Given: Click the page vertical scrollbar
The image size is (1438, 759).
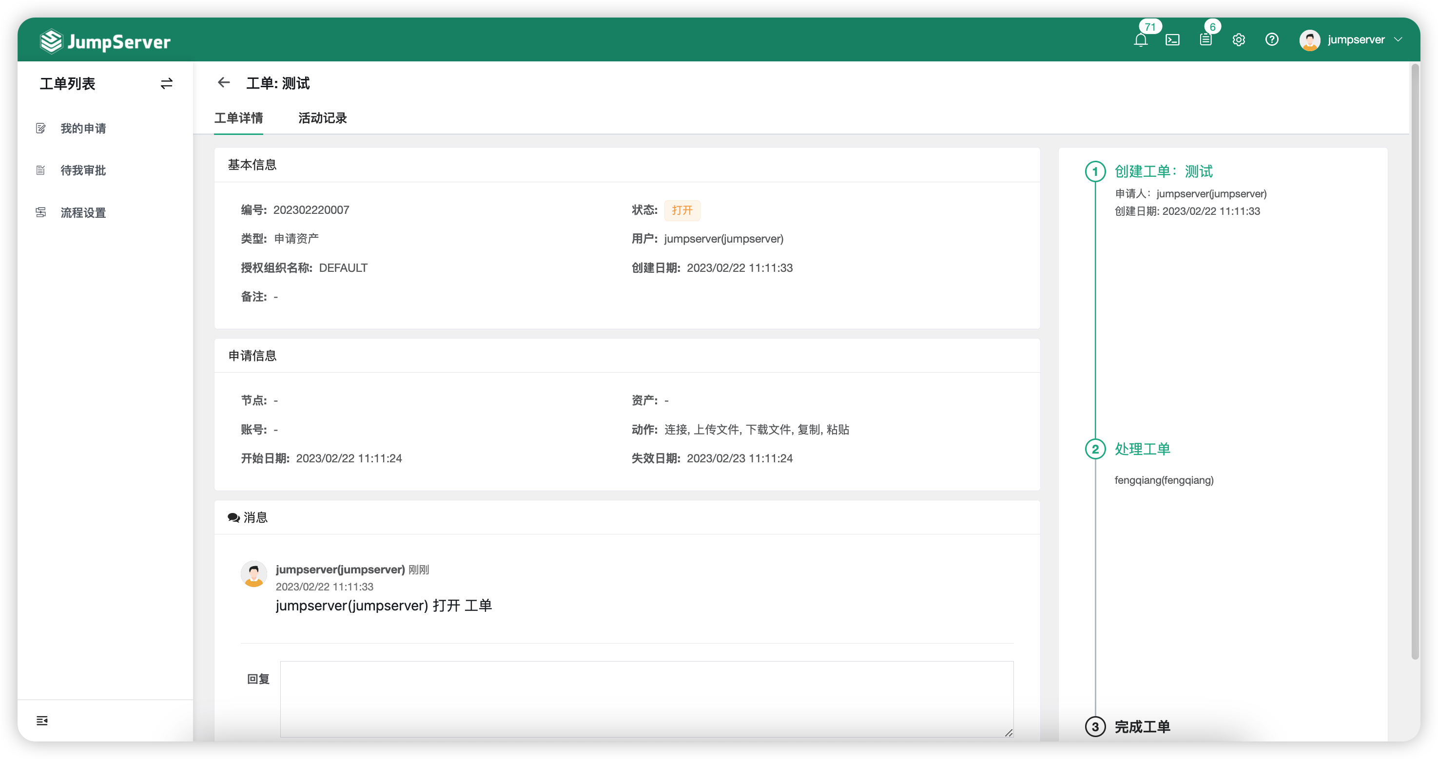Looking at the screenshot, I should [x=1415, y=363].
